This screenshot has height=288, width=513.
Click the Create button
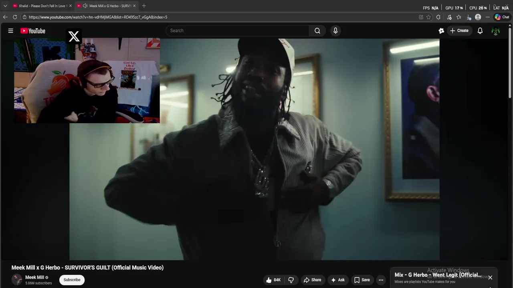tap(459, 31)
